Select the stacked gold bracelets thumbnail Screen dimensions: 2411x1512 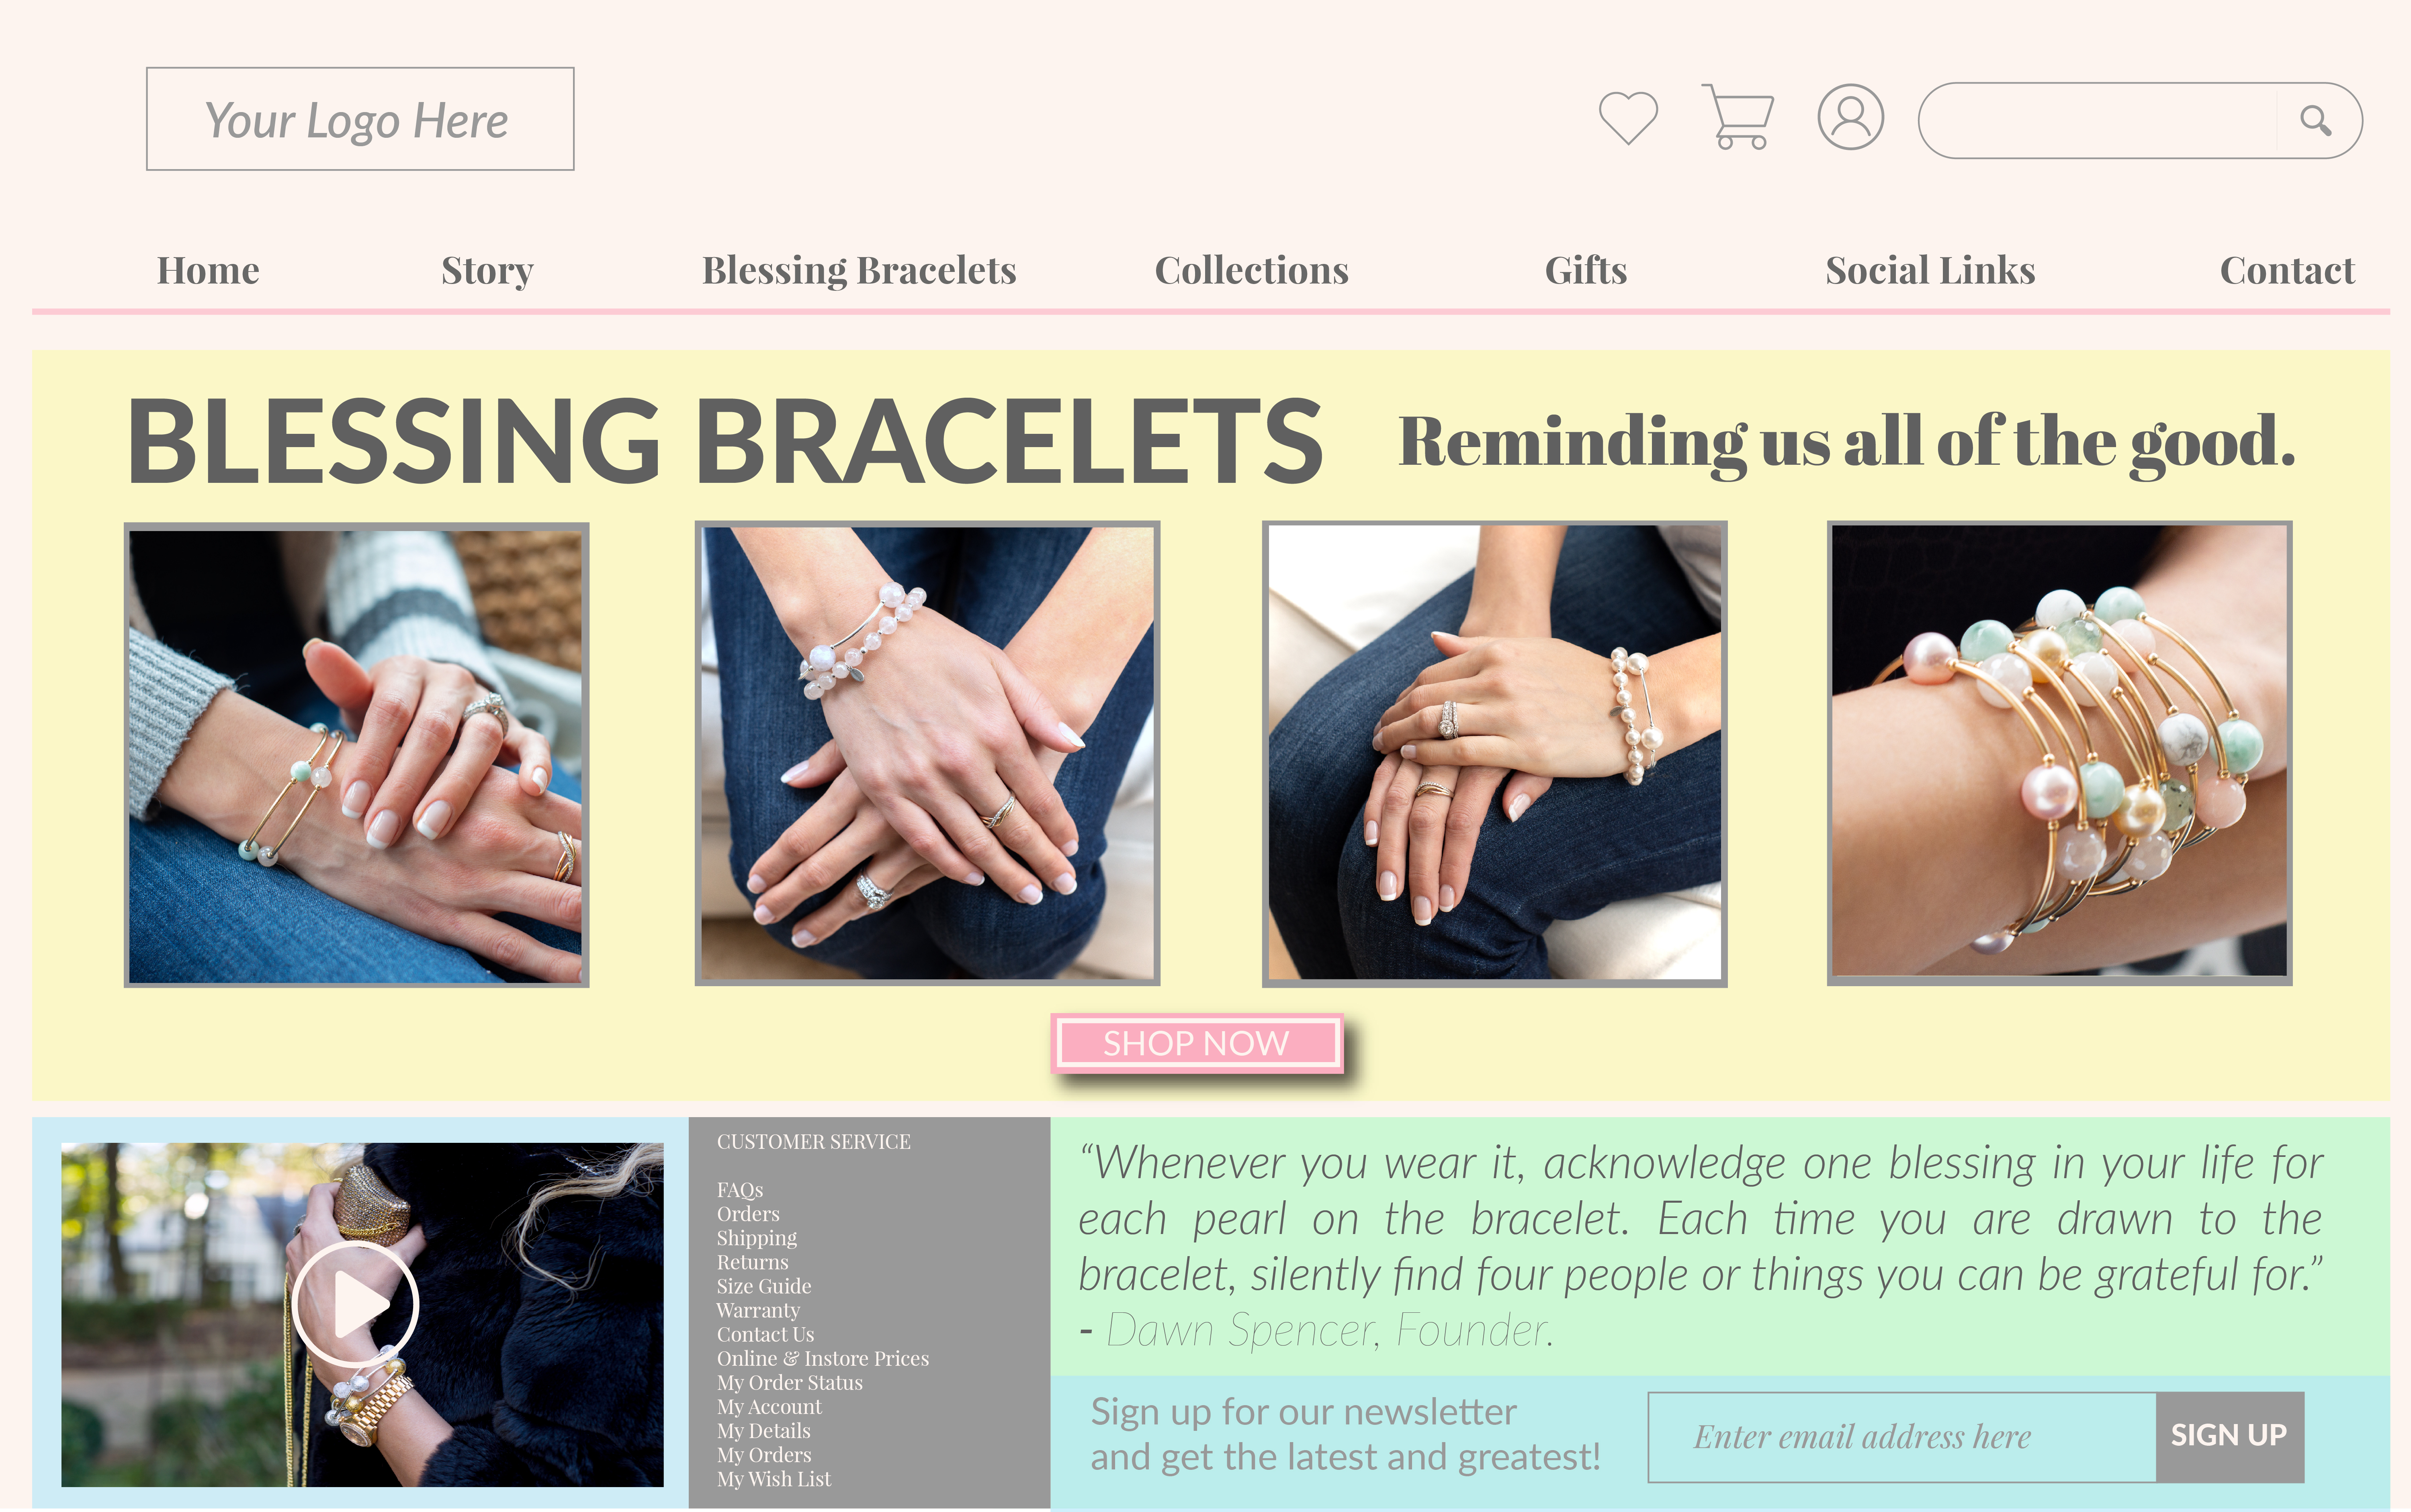[2059, 753]
